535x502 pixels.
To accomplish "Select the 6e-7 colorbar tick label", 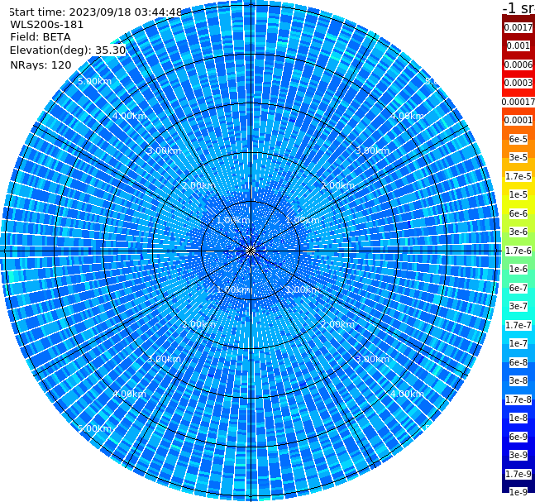I will (x=518, y=288).
